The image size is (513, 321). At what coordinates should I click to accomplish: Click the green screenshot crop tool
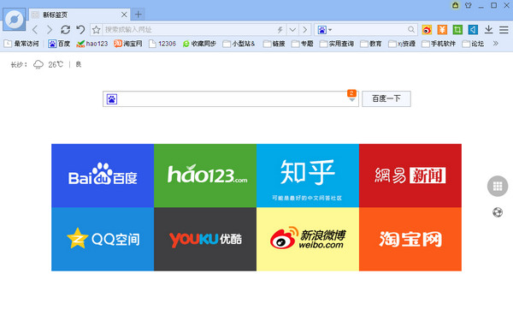pyautogui.click(x=457, y=30)
